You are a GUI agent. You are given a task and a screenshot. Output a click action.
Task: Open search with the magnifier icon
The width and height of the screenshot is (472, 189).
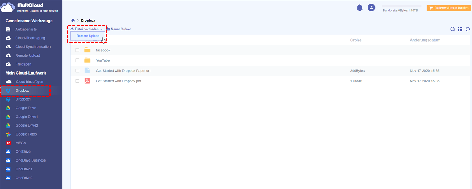452,29
